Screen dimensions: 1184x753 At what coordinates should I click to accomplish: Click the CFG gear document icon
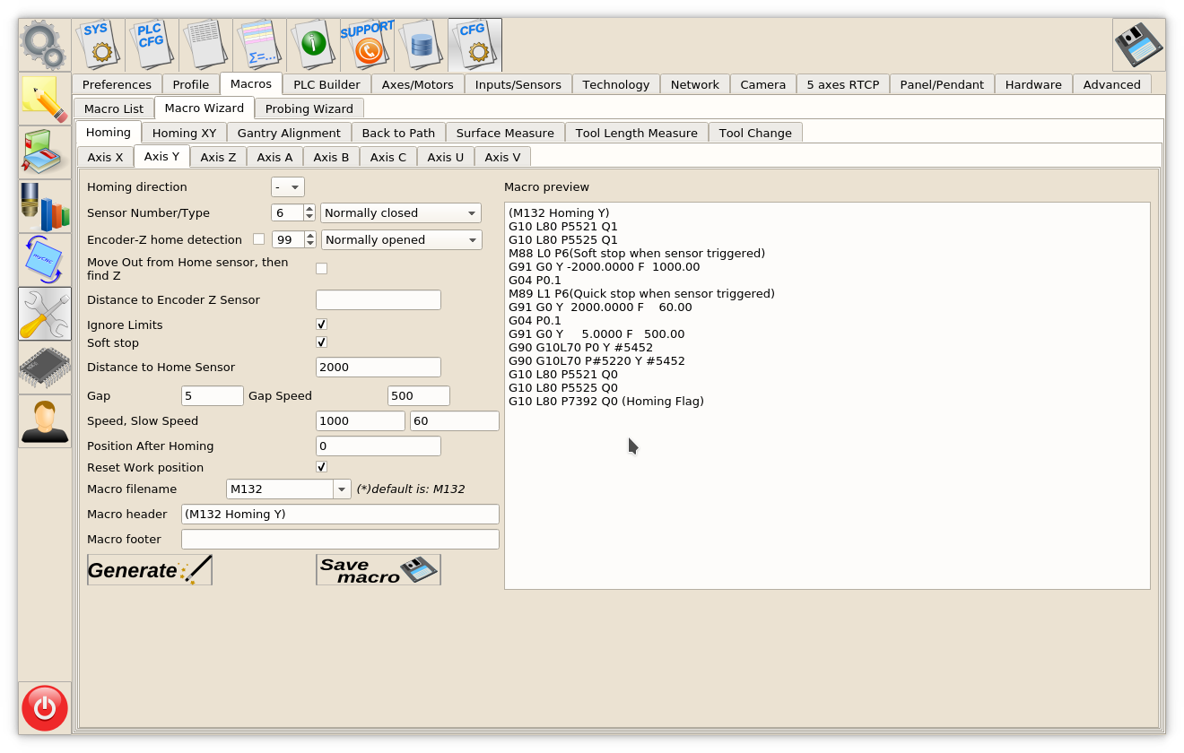click(474, 45)
